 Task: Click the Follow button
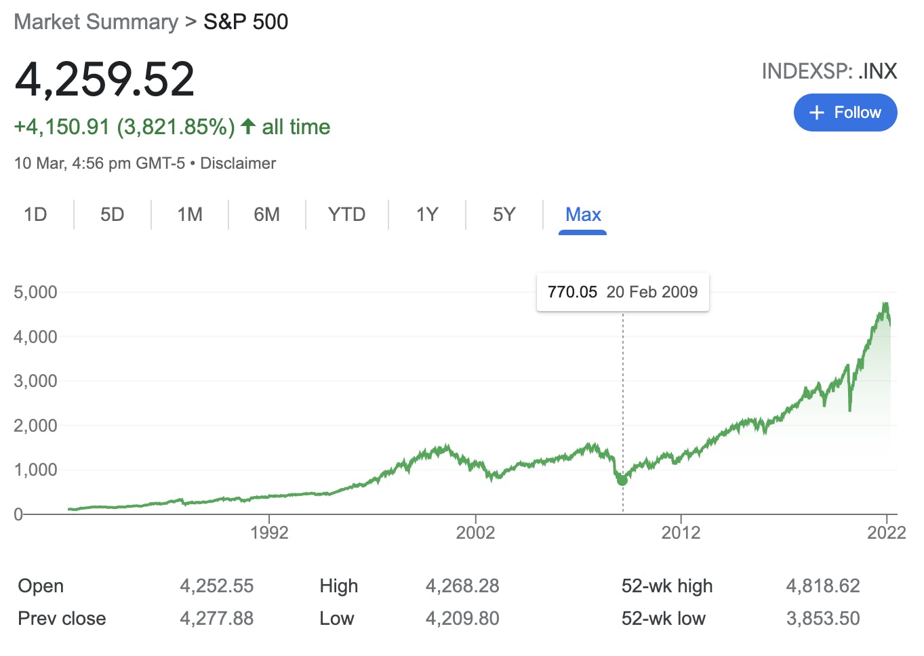click(845, 112)
